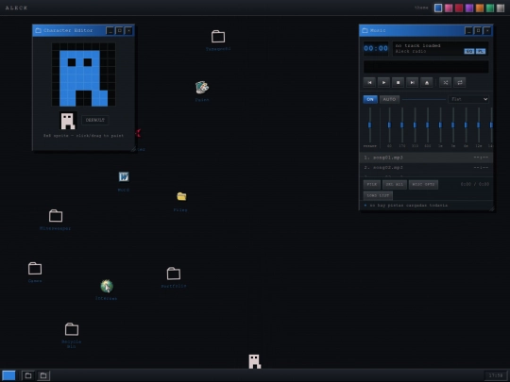Viewport: 510px width, 382px height.
Task: Click the sprite's right eye pixel
Action: (x=88, y=62)
